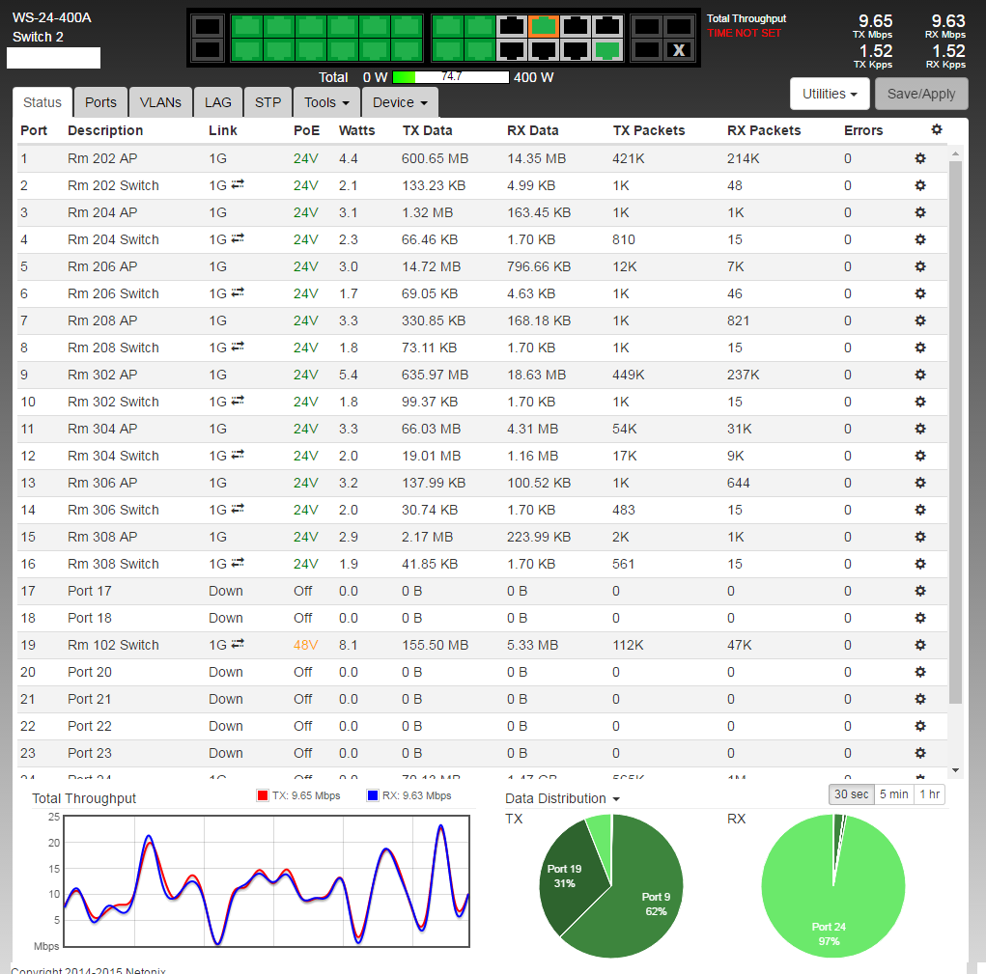
Task: Open the Device dropdown menu
Action: 400,102
